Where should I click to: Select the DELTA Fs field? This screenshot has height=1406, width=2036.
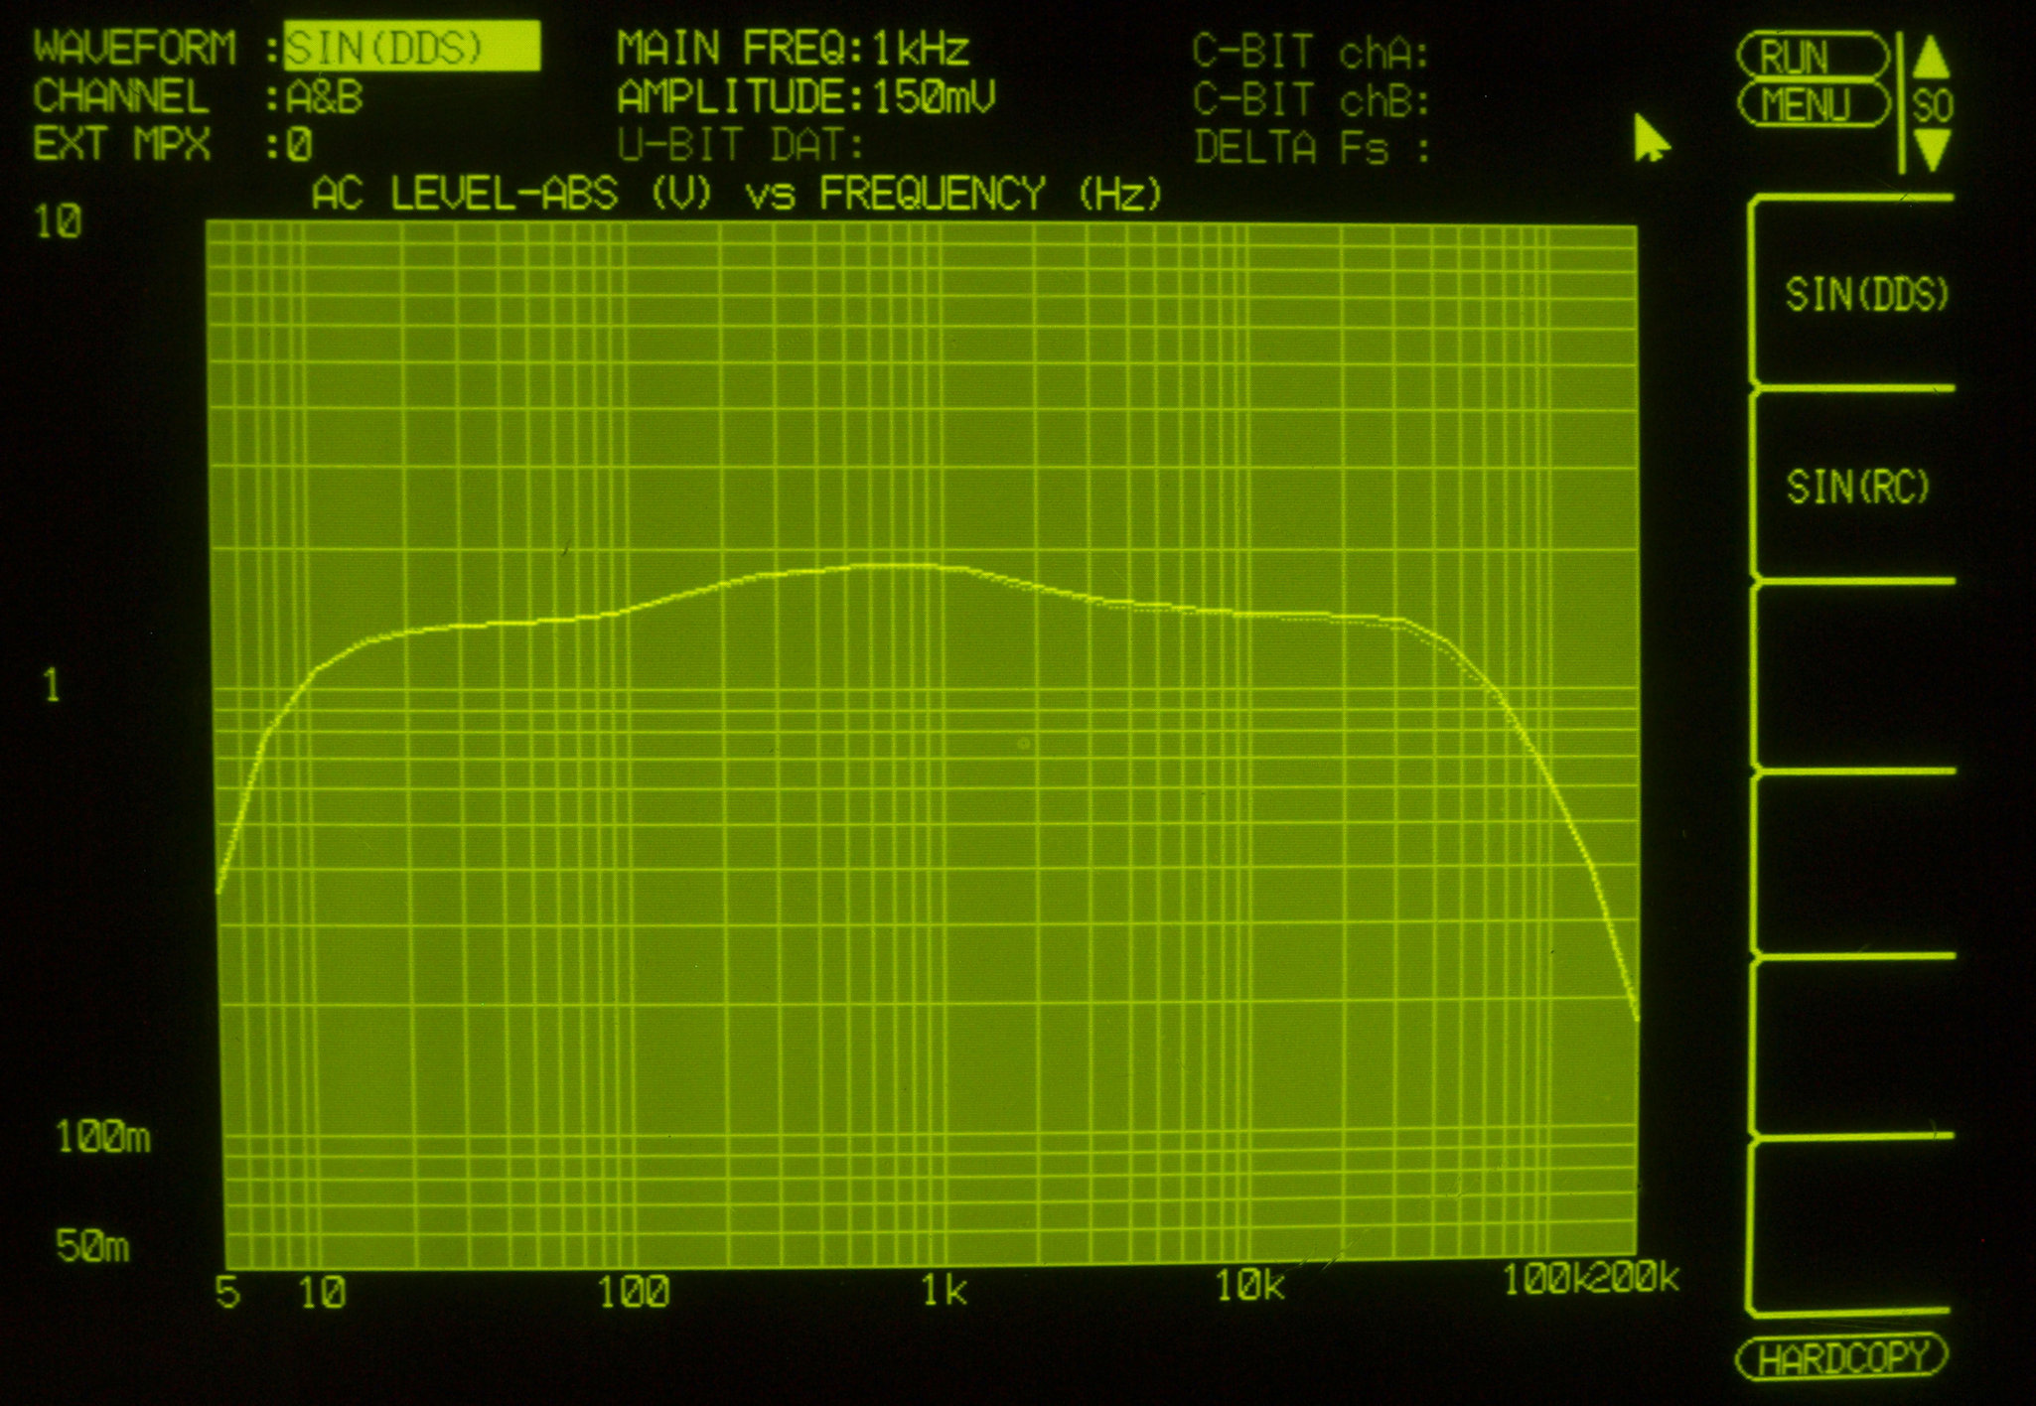[x=1310, y=149]
